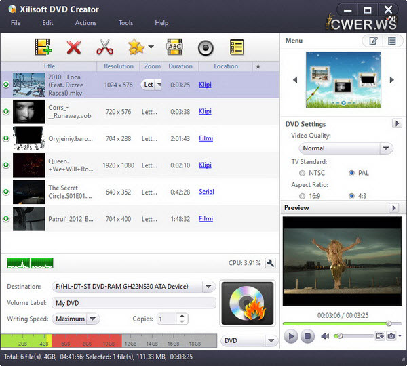Click the disc burn toolbar icon
This screenshot has width=407, height=366.
206,47
